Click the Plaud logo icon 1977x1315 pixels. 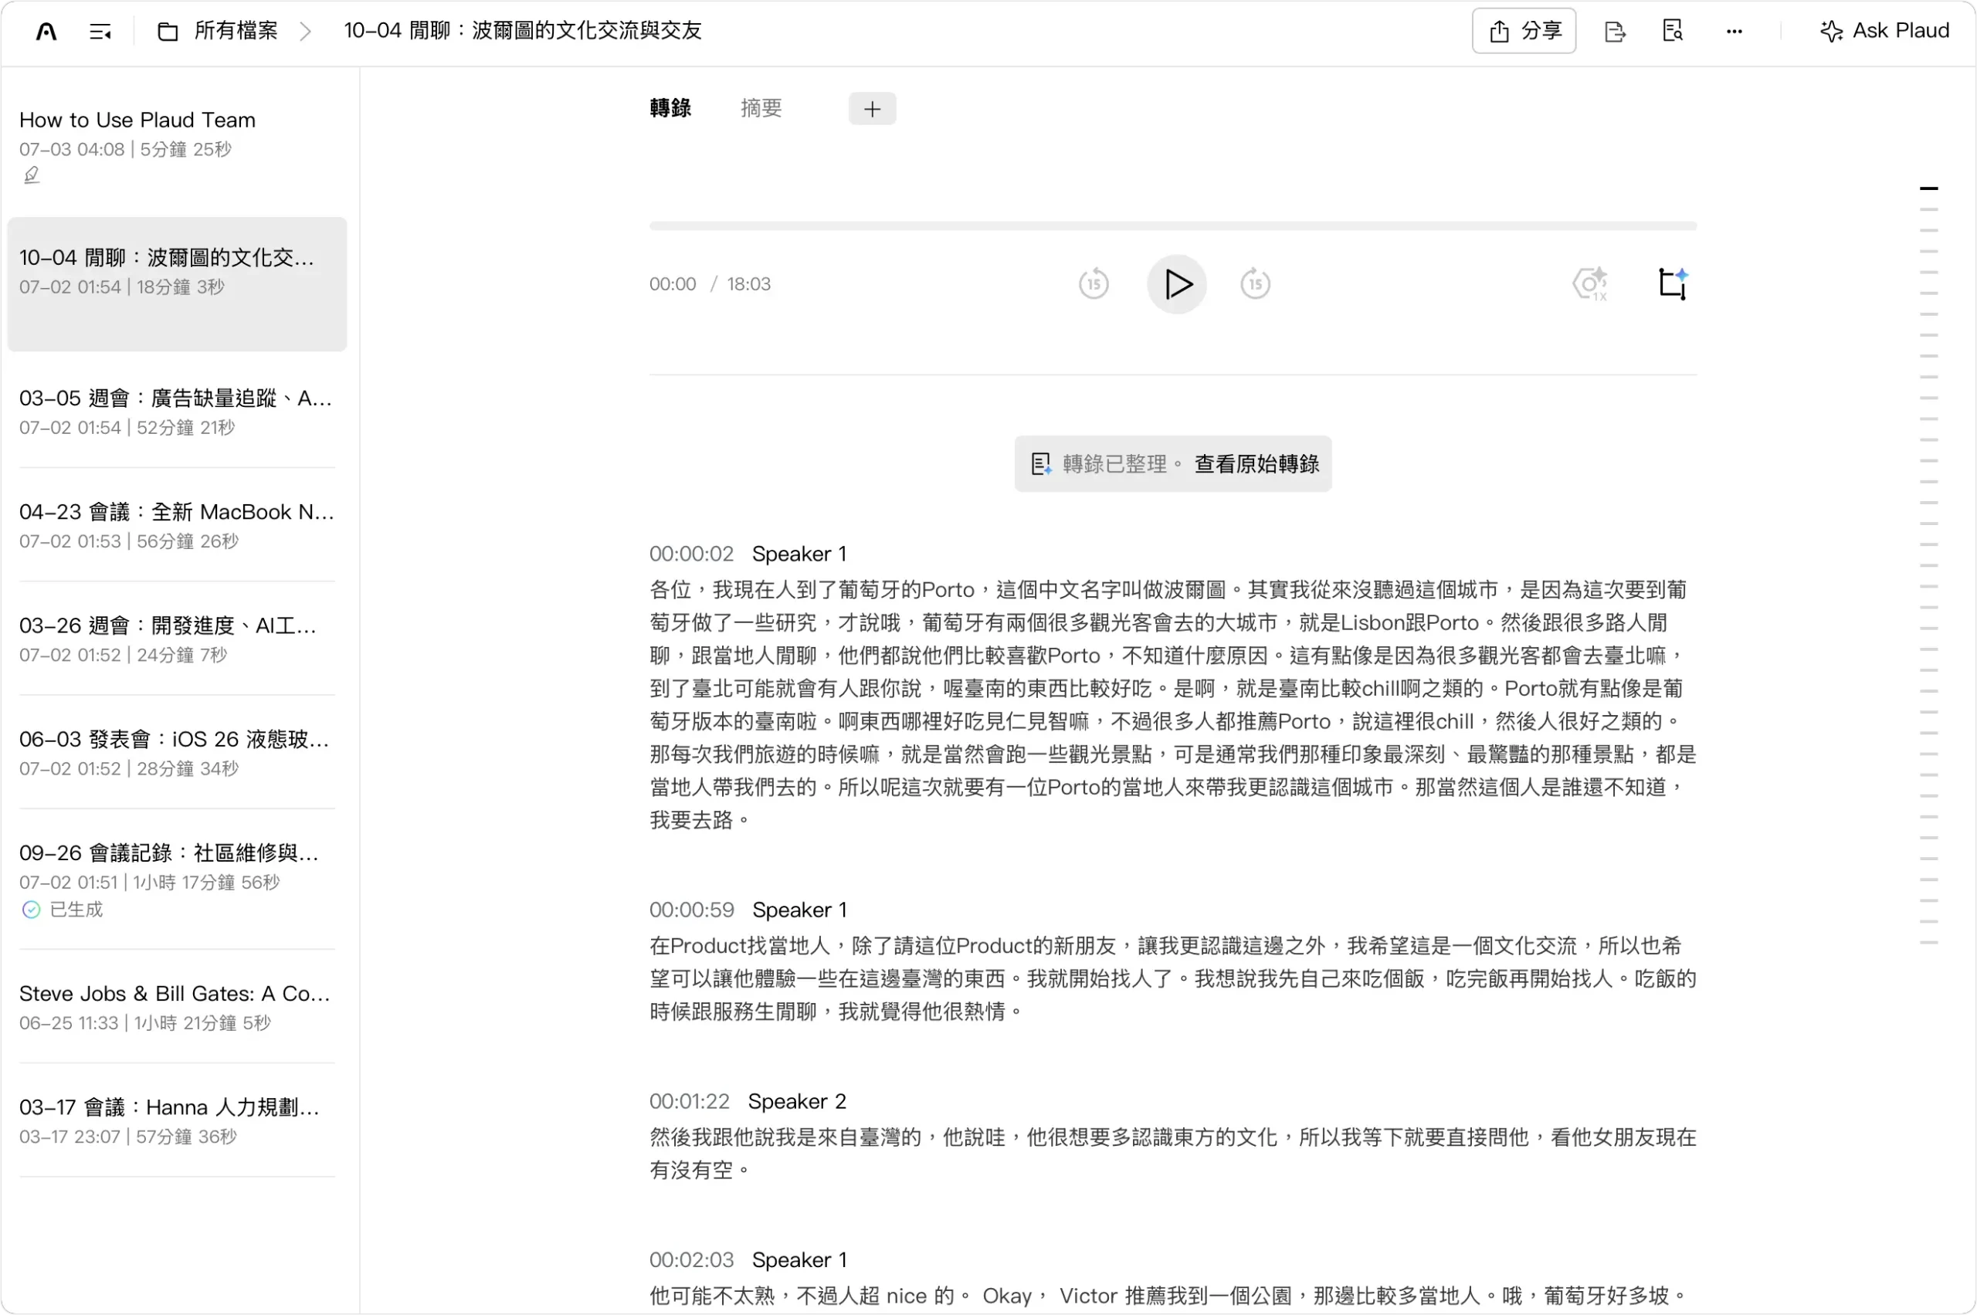(x=47, y=32)
